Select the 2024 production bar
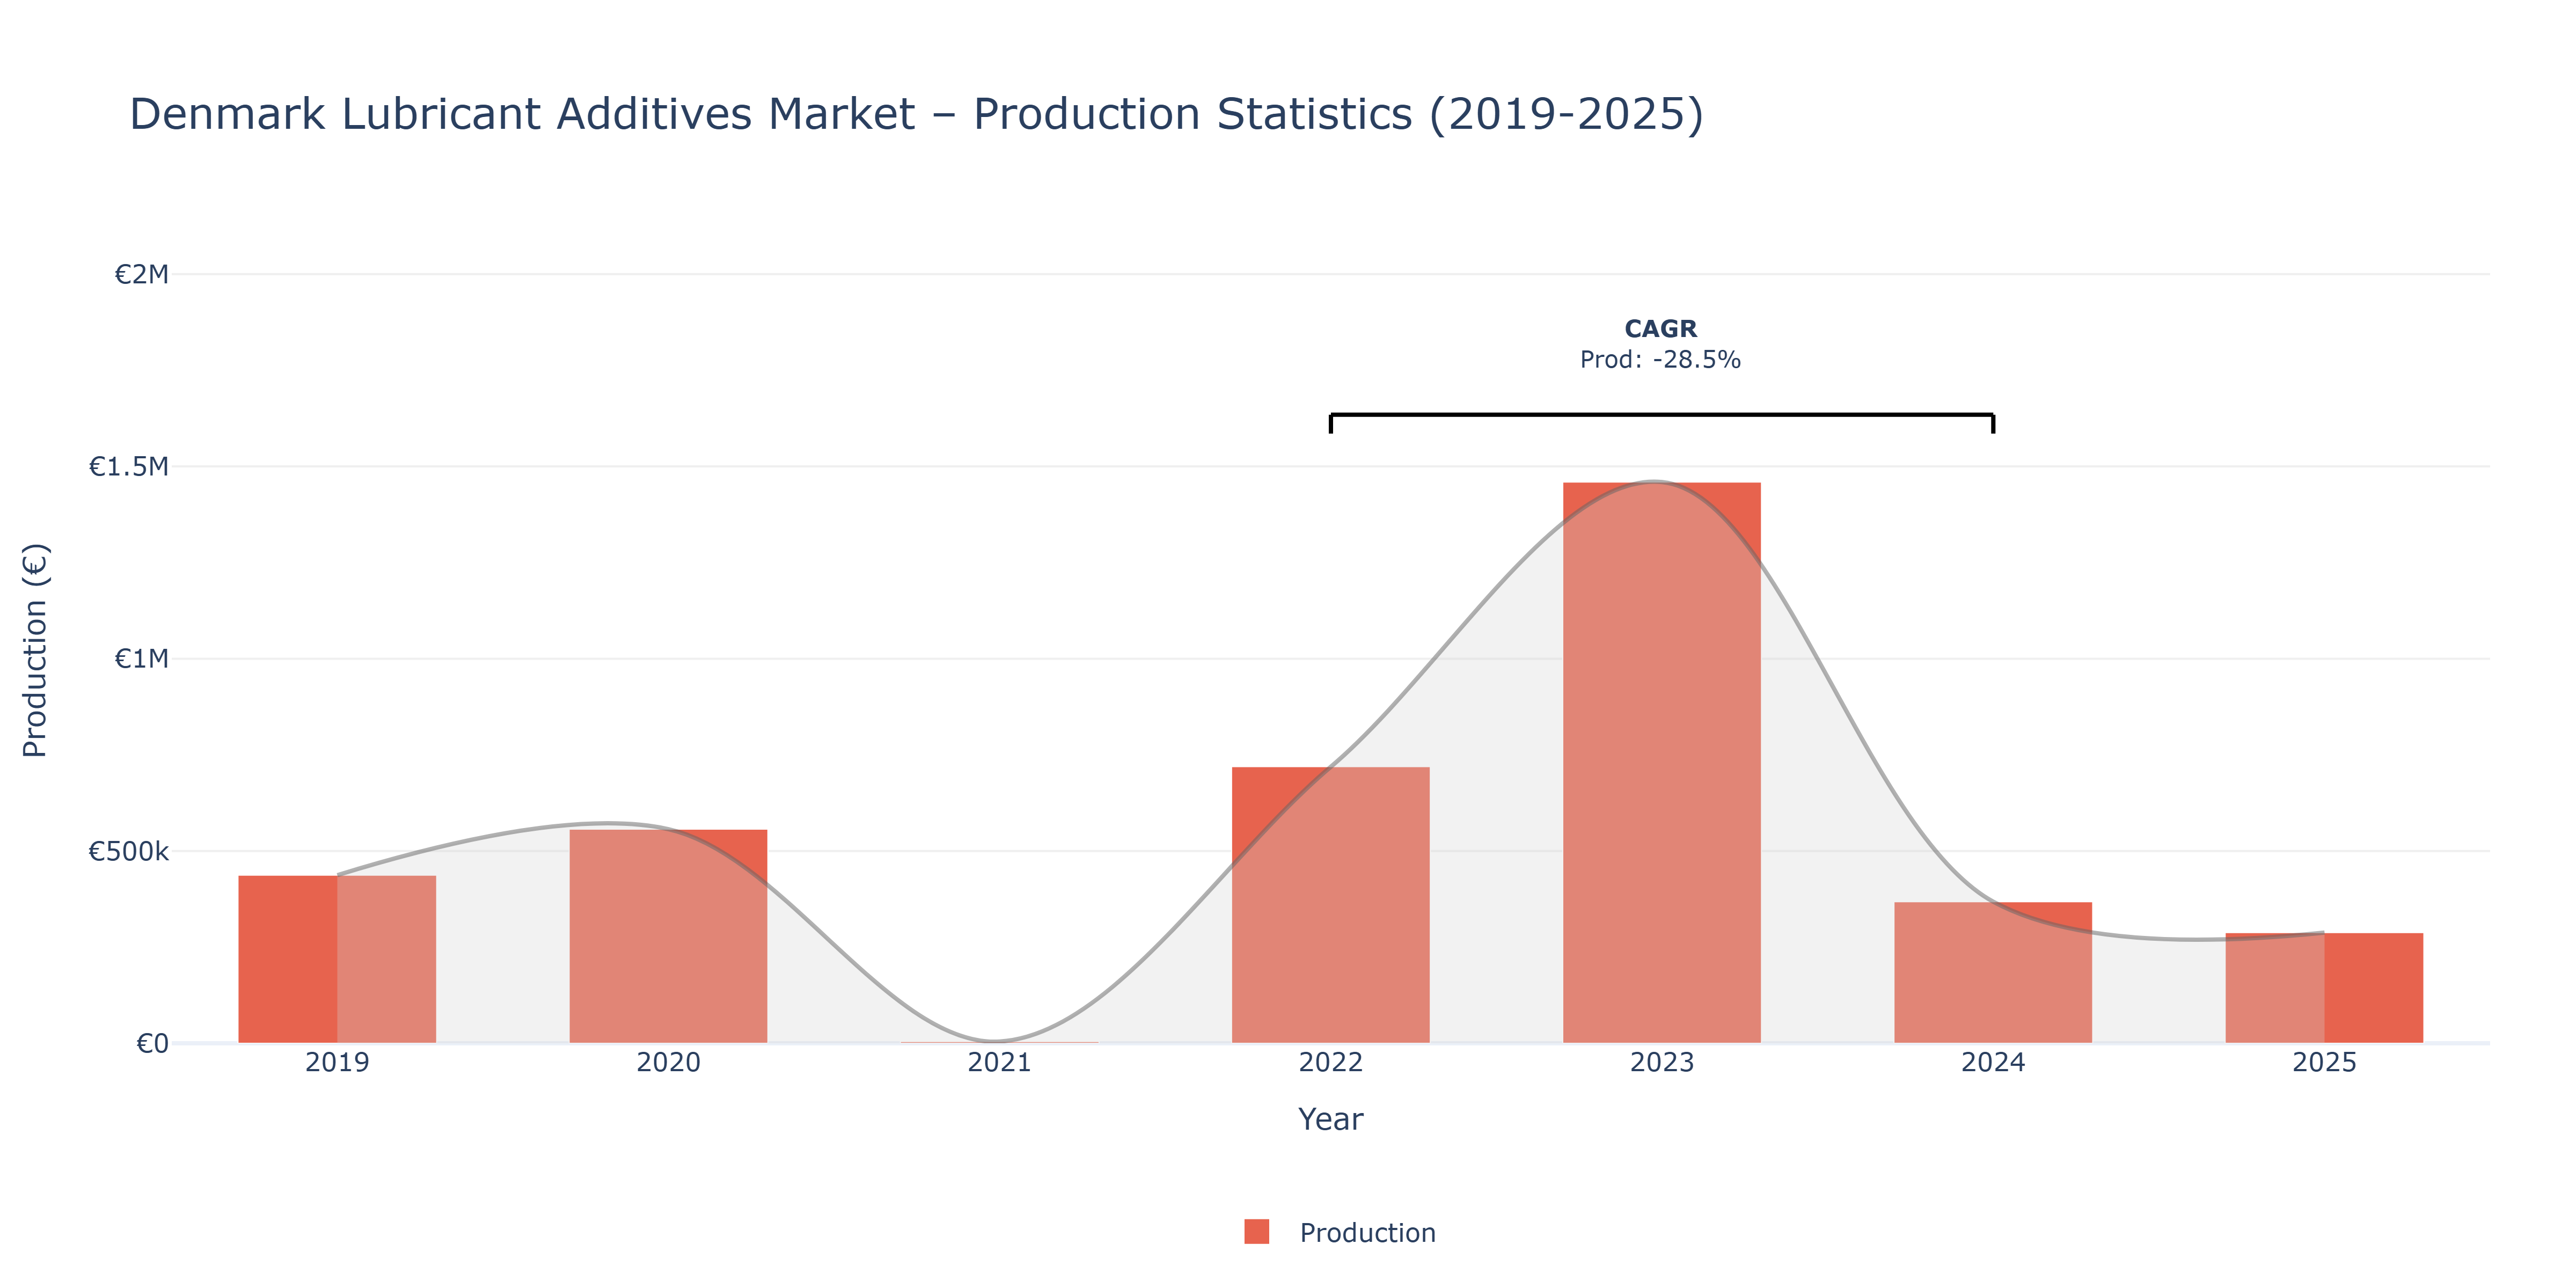The image size is (2576, 1288). click(x=1992, y=973)
